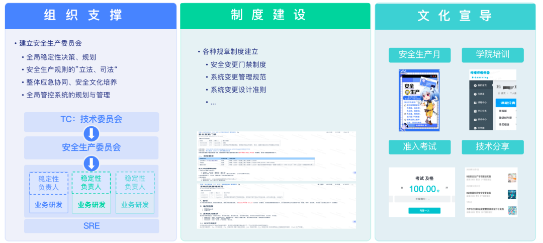Click thumbnail of B站安全生产专项建设实践 article

[512, 178]
